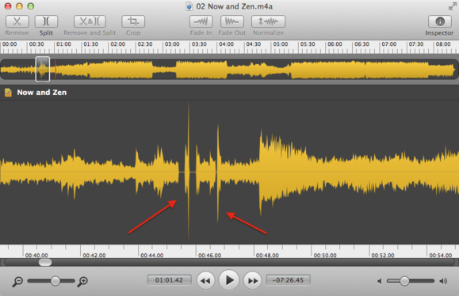
Task: Select the Crop tool icon
Action: 133,21
